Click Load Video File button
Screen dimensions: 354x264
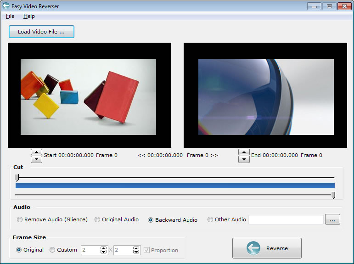coord(41,32)
